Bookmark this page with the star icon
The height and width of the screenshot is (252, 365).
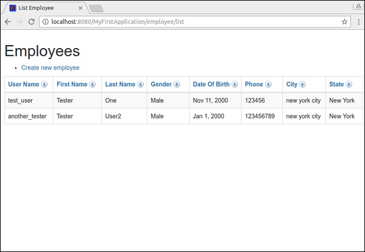[344, 21]
